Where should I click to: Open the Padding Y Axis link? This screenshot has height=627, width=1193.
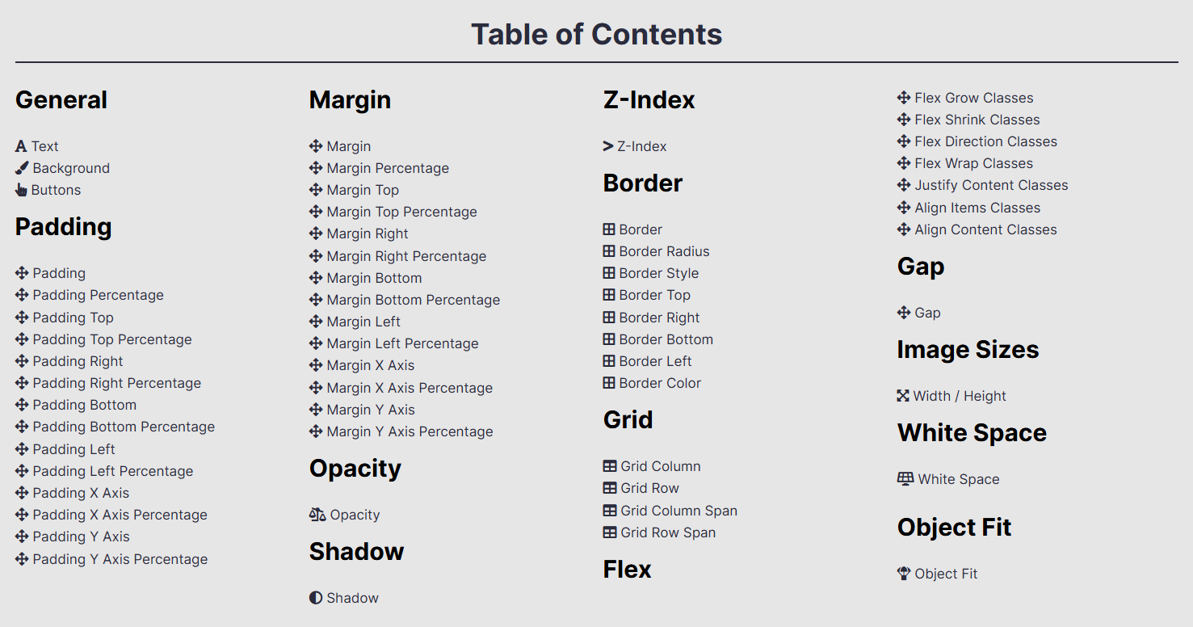click(x=81, y=537)
